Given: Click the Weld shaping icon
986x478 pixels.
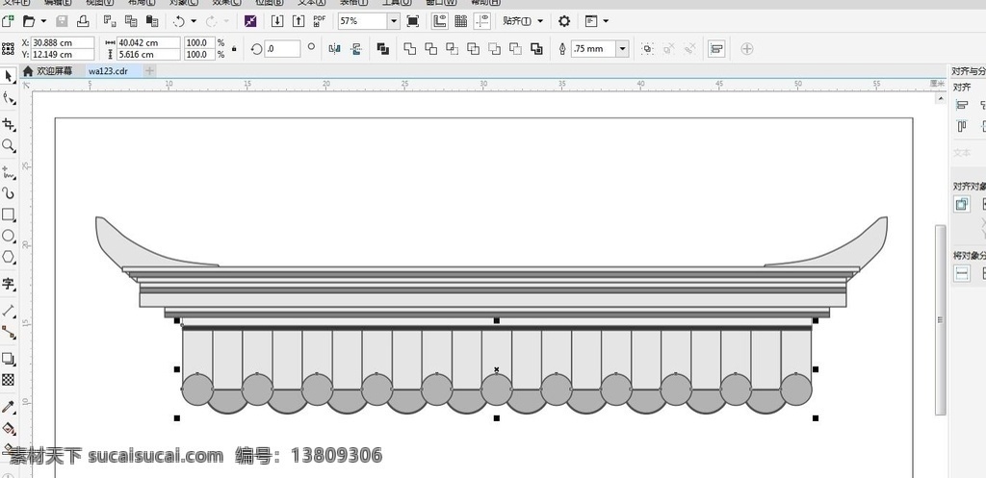Looking at the screenshot, I should (x=410, y=48).
